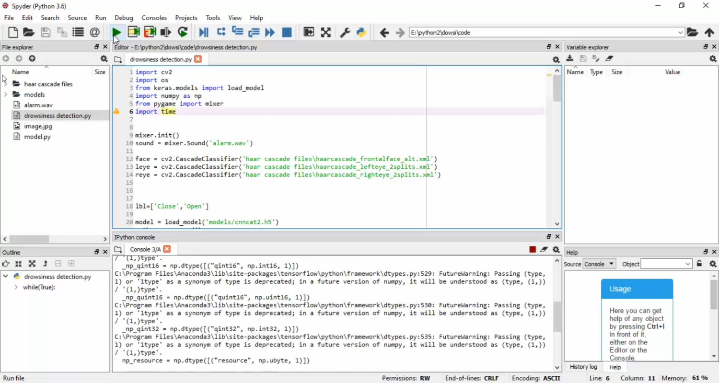Screen dimensions: 719x383
Task: Click the Debug file icon in toolbar
Action: (204, 32)
